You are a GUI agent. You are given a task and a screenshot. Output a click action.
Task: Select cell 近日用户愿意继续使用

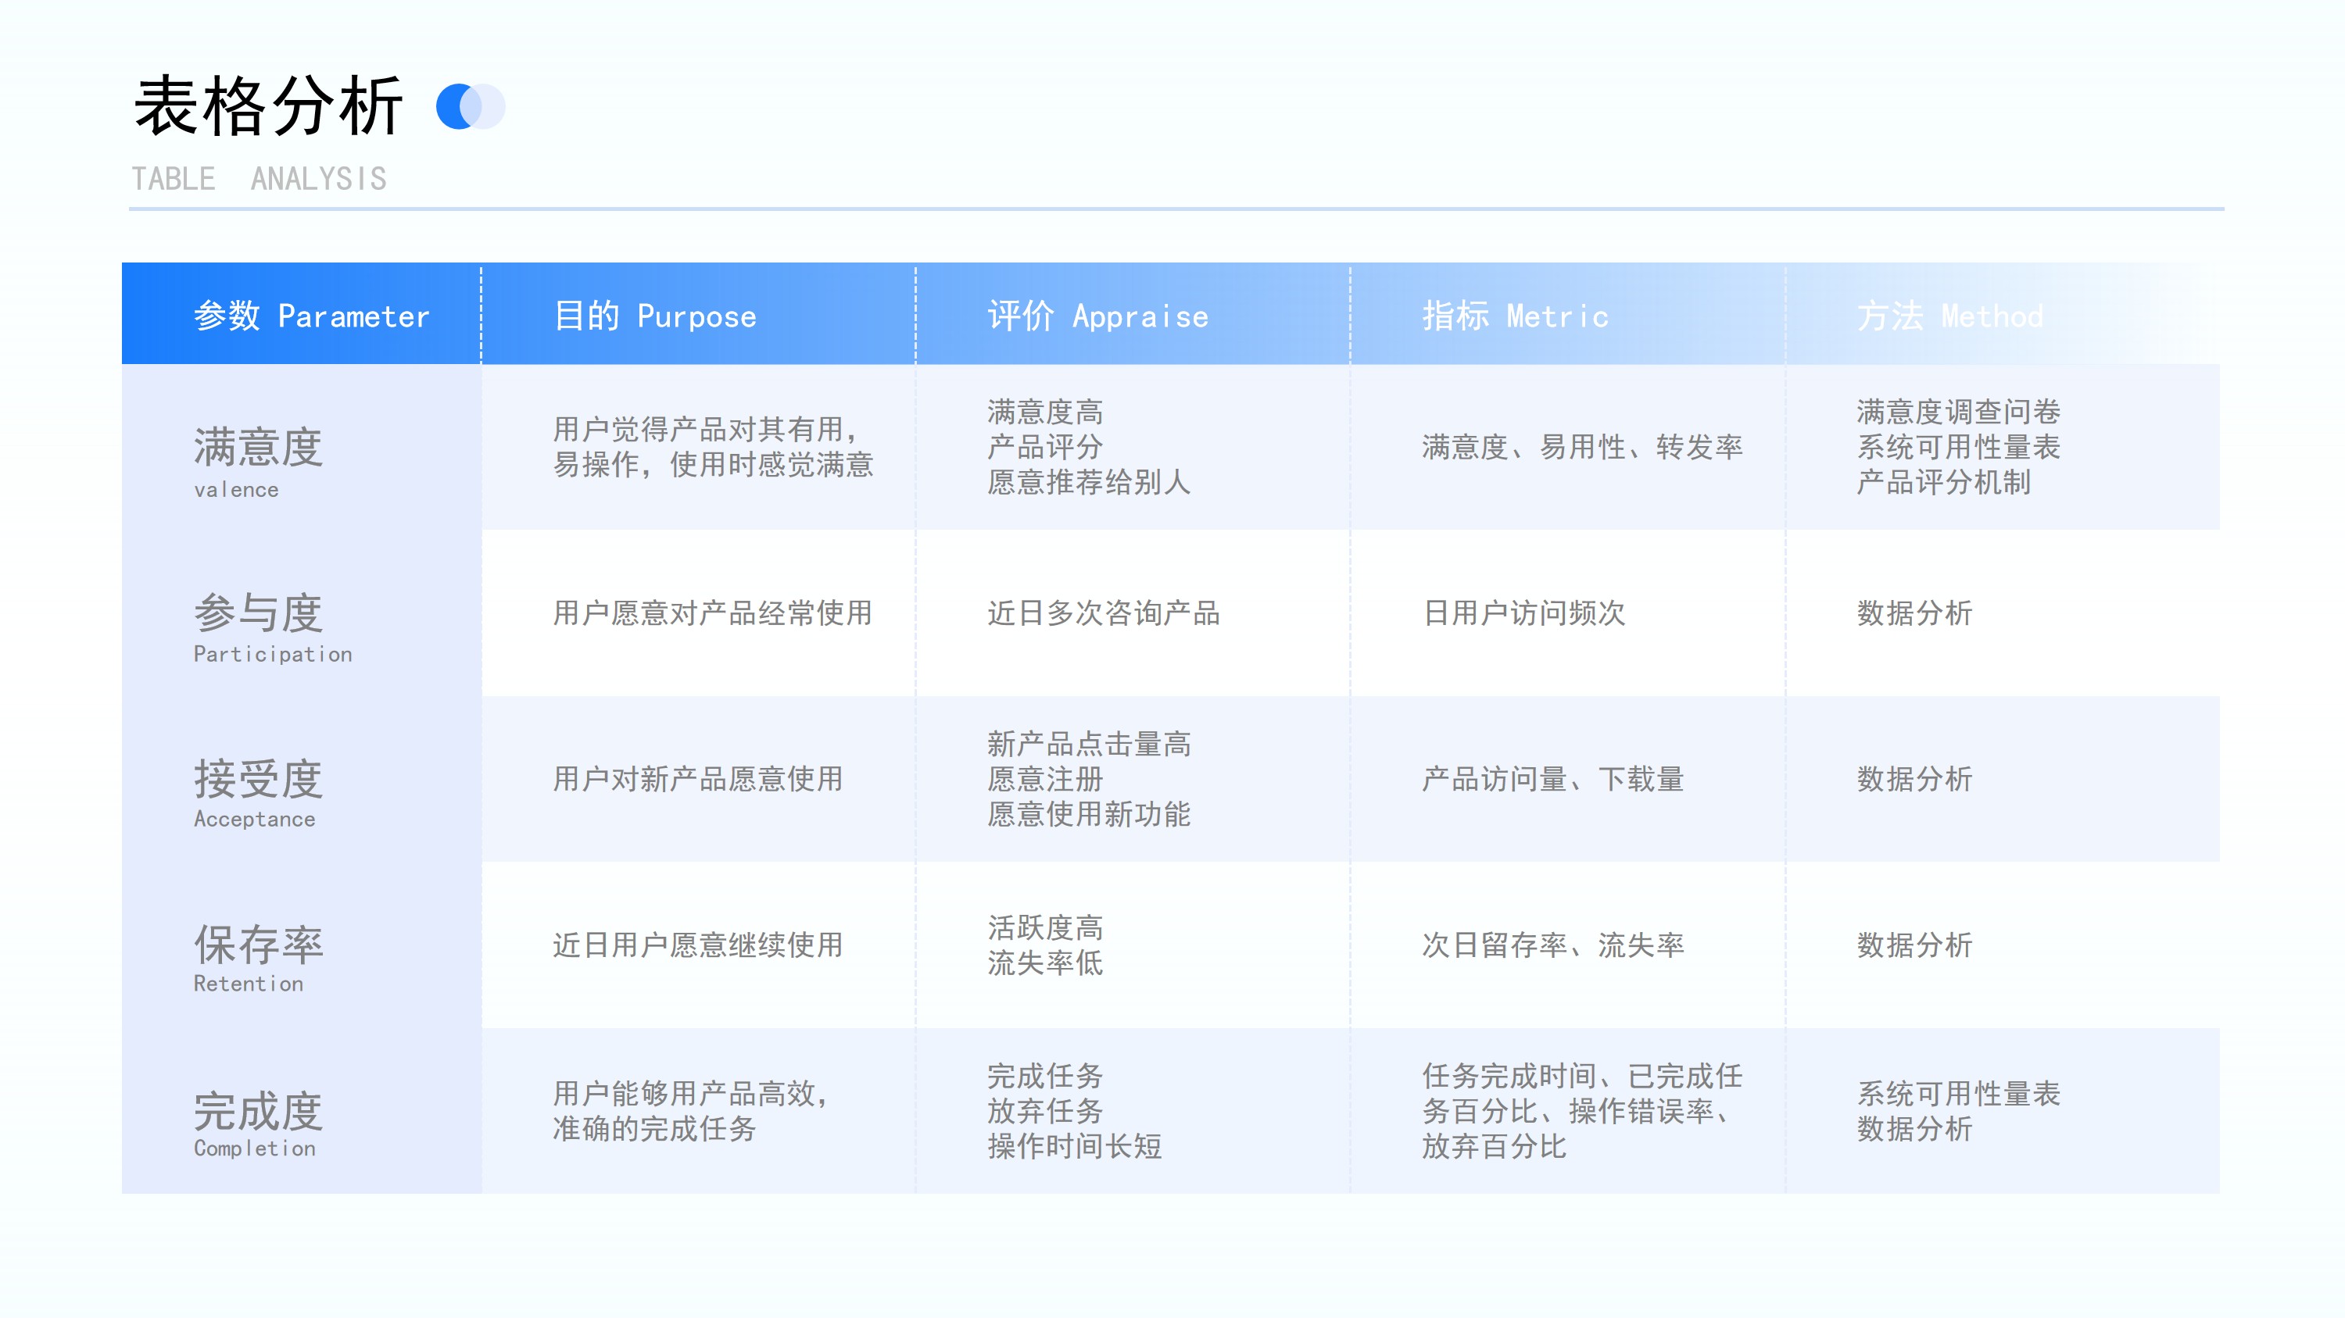tap(698, 945)
